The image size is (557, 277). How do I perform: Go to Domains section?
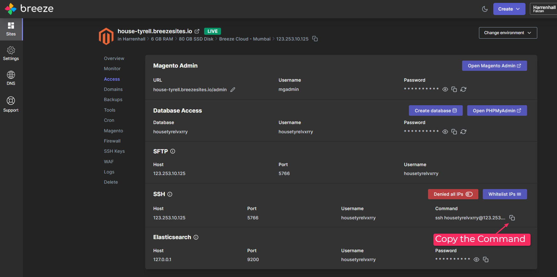tap(113, 89)
